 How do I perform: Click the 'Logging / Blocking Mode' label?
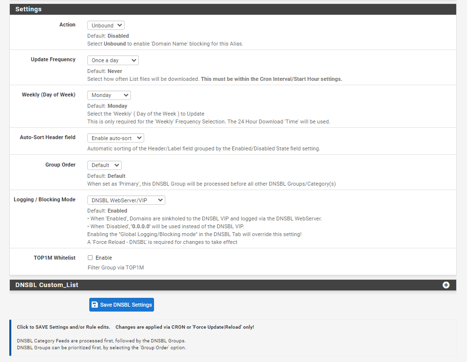(45, 200)
